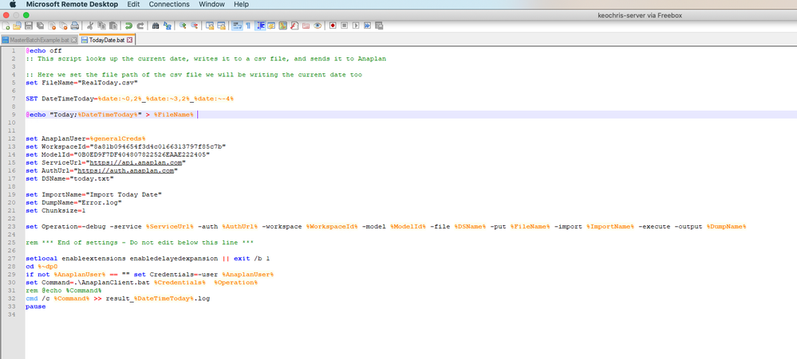Click result_%DateTimeToday%.log on line 32

pos(158,299)
